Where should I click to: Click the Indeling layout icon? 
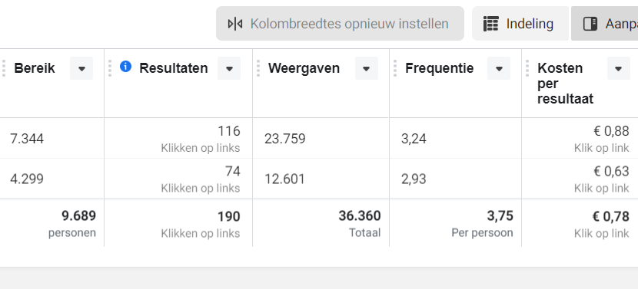click(x=490, y=24)
